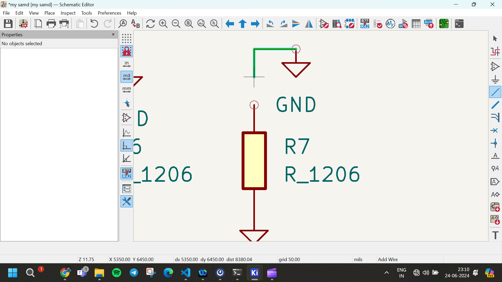Viewport: 502px width, 282px height.
Task: Navigate up one sheet with up arrow
Action: [x=242, y=24]
